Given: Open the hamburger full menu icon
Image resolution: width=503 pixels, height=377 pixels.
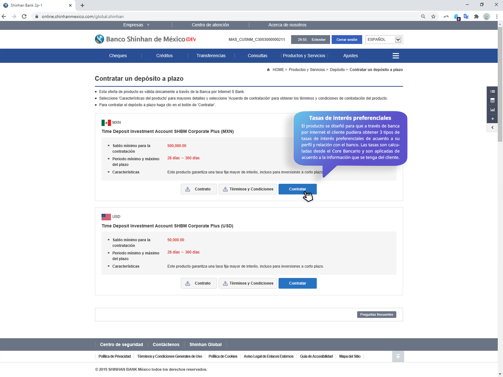Looking at the screenshot, I should (x=395, y=56).
